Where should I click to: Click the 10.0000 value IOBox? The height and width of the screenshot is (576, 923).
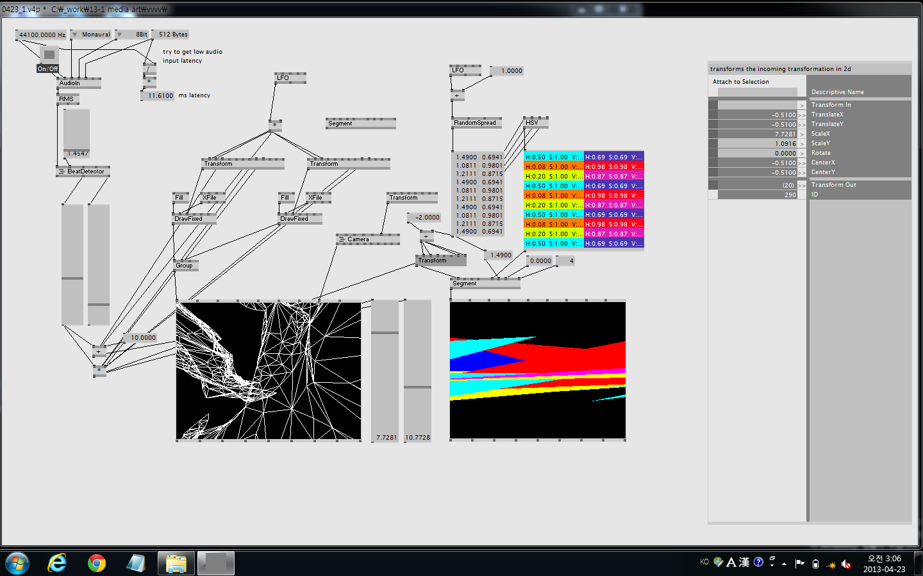pyautogui.click(x=140, y=337)
